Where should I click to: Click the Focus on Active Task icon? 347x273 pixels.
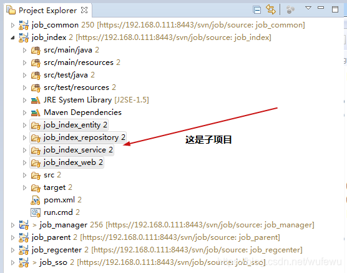click(290, 10)
